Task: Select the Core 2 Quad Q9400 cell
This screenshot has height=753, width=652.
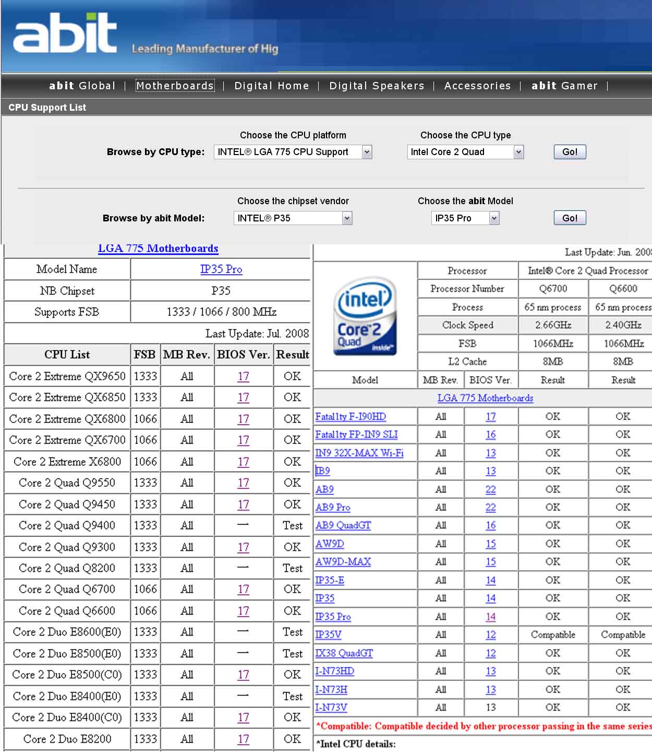Action: coord(67,525)
